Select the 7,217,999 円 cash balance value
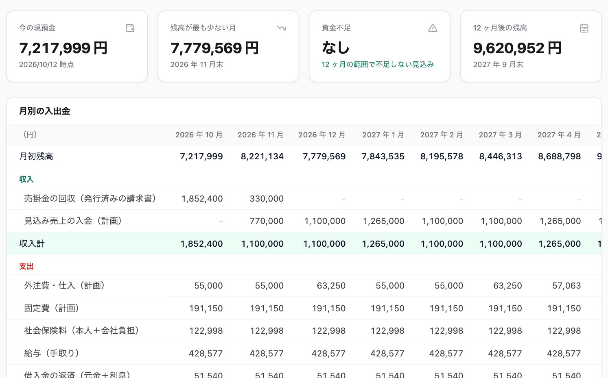The image size is (608, 378). [63, 48]
